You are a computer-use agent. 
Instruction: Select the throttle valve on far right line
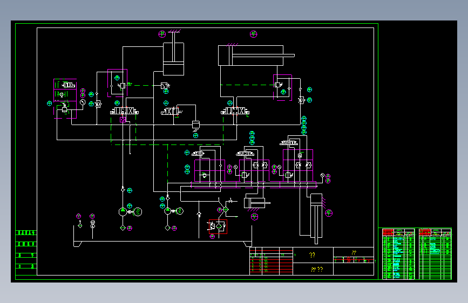301,100
